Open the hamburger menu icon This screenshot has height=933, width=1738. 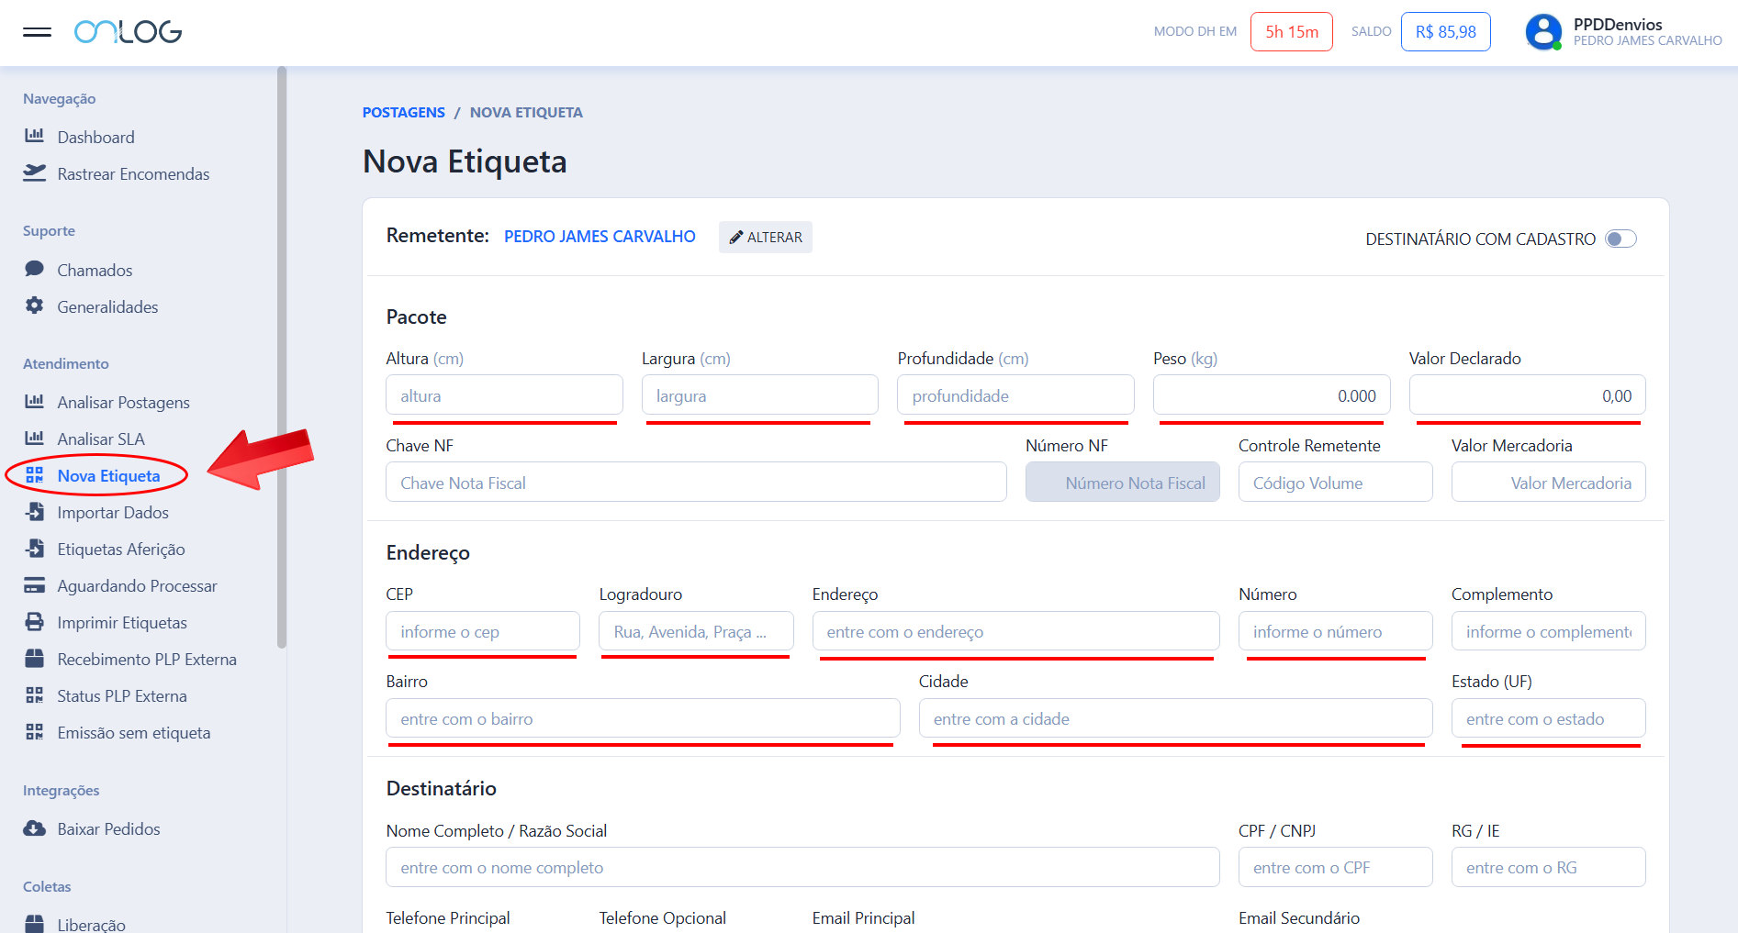37,32
